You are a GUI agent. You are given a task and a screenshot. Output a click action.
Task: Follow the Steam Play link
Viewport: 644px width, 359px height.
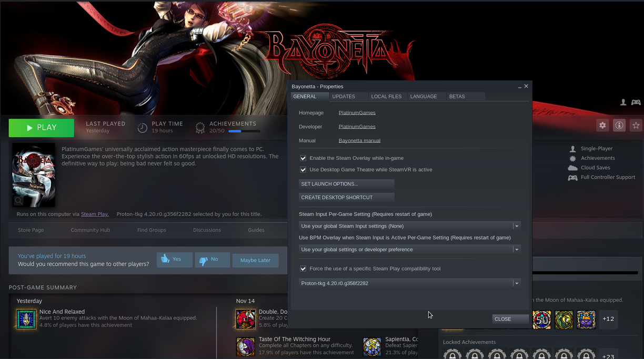click(95, 214)
